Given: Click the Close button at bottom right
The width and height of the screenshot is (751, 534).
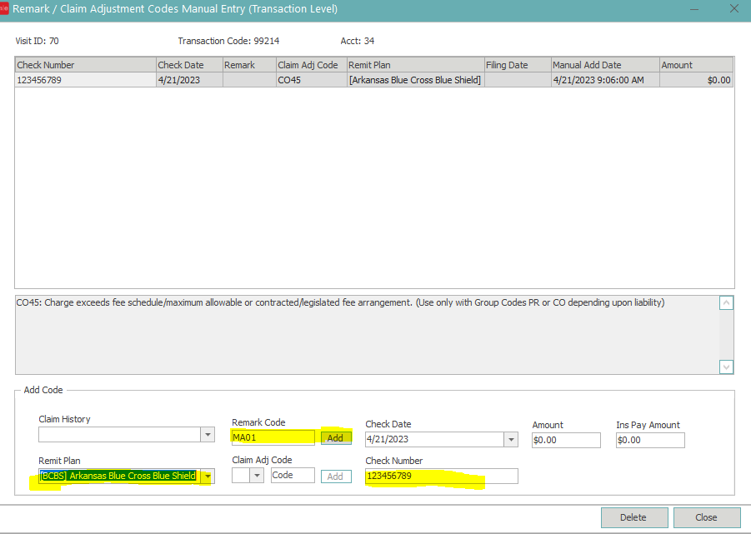Looking at the screenshot, I should tap(706, 517).
